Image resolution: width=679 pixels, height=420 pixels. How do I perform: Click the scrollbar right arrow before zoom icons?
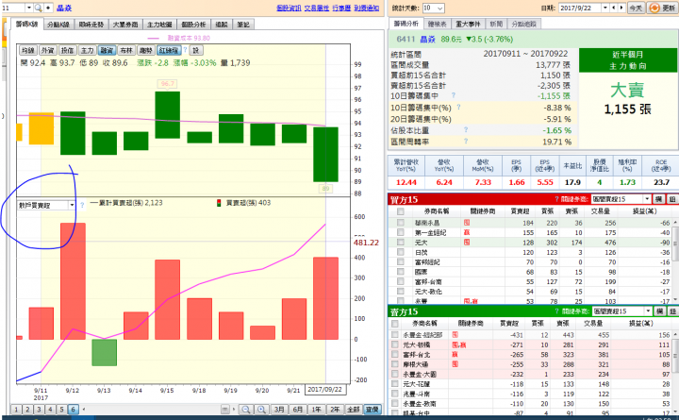[234, 410]
